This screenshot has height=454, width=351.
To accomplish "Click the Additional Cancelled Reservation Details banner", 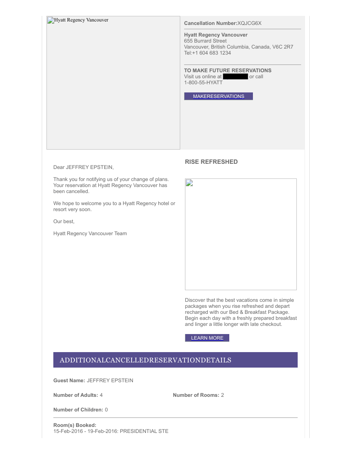I will (175, 360).
